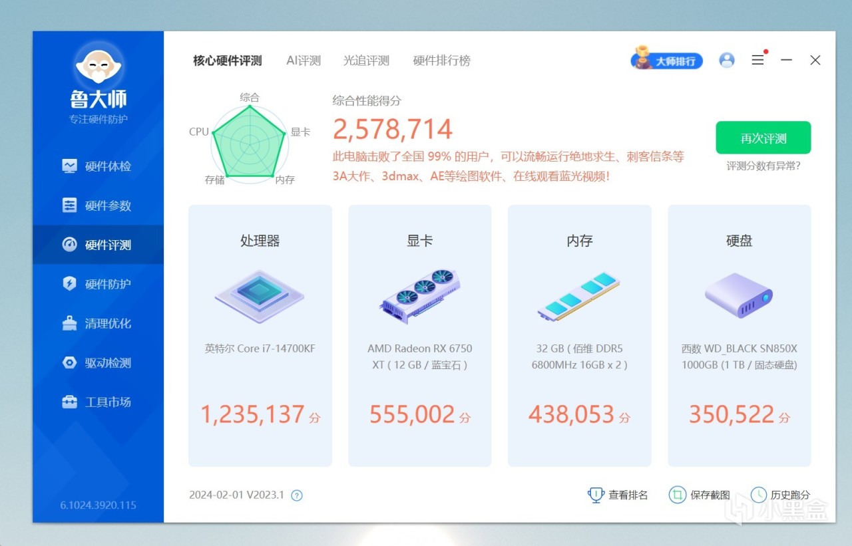The image size is (852, 546).
Task: Open the user account profile icon
Action: (727, 60)
